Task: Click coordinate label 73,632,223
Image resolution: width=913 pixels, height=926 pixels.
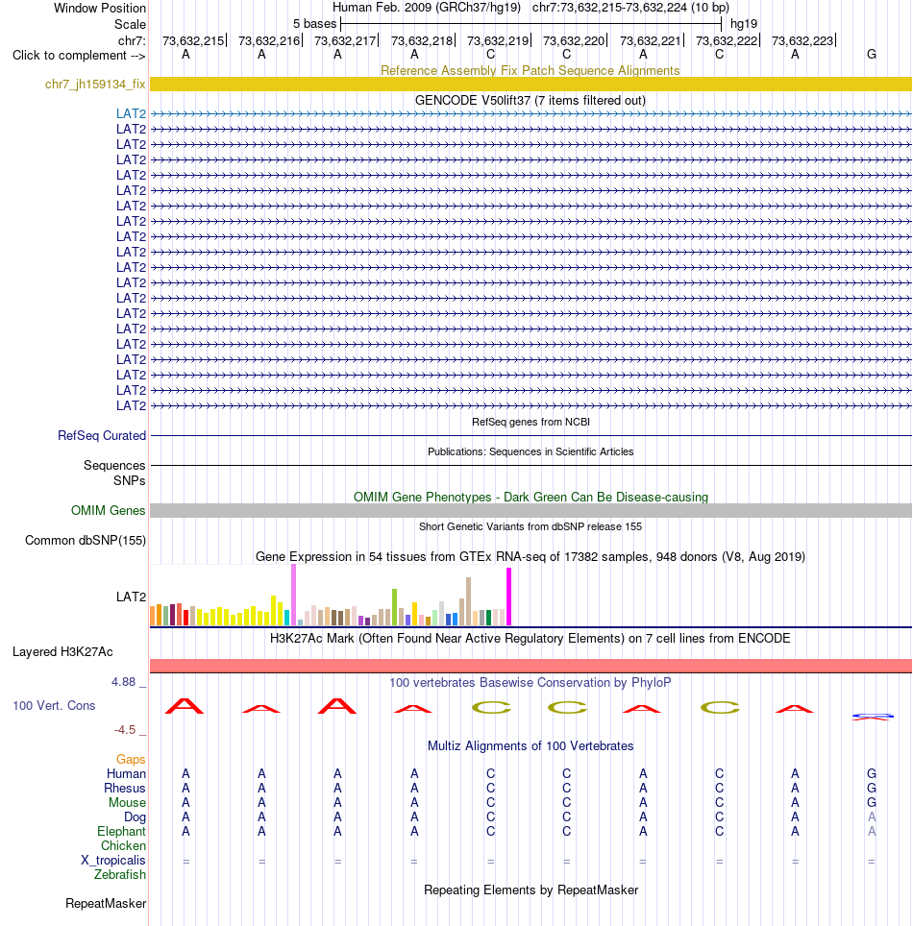Action: click(x=802, y=40)
